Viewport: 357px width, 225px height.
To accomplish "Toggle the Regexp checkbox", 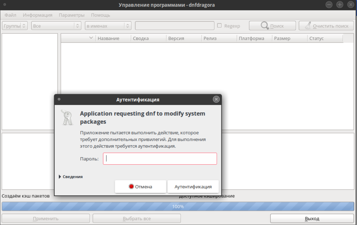I will pyautogui.click(x=220, y=26).
